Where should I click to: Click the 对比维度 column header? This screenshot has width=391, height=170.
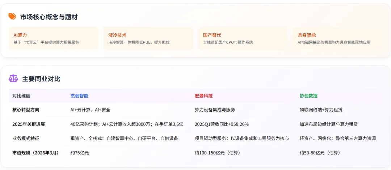pos(21,96)
